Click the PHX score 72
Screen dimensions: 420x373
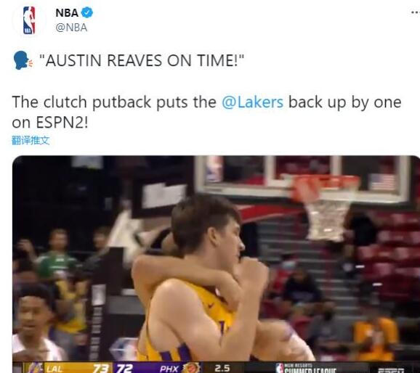coord(124,369)
